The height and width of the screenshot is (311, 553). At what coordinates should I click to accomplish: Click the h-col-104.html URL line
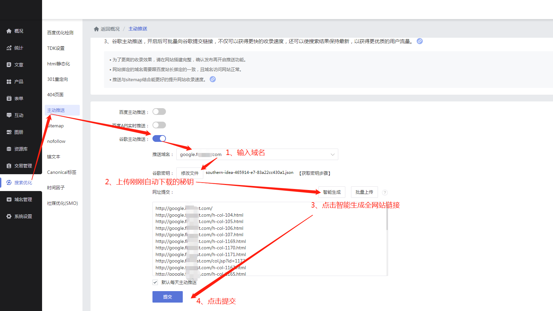pos(199,215)
